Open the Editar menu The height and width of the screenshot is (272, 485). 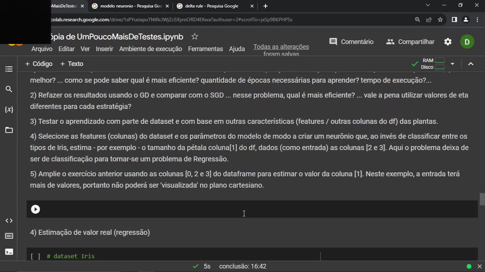click(66, 49)
